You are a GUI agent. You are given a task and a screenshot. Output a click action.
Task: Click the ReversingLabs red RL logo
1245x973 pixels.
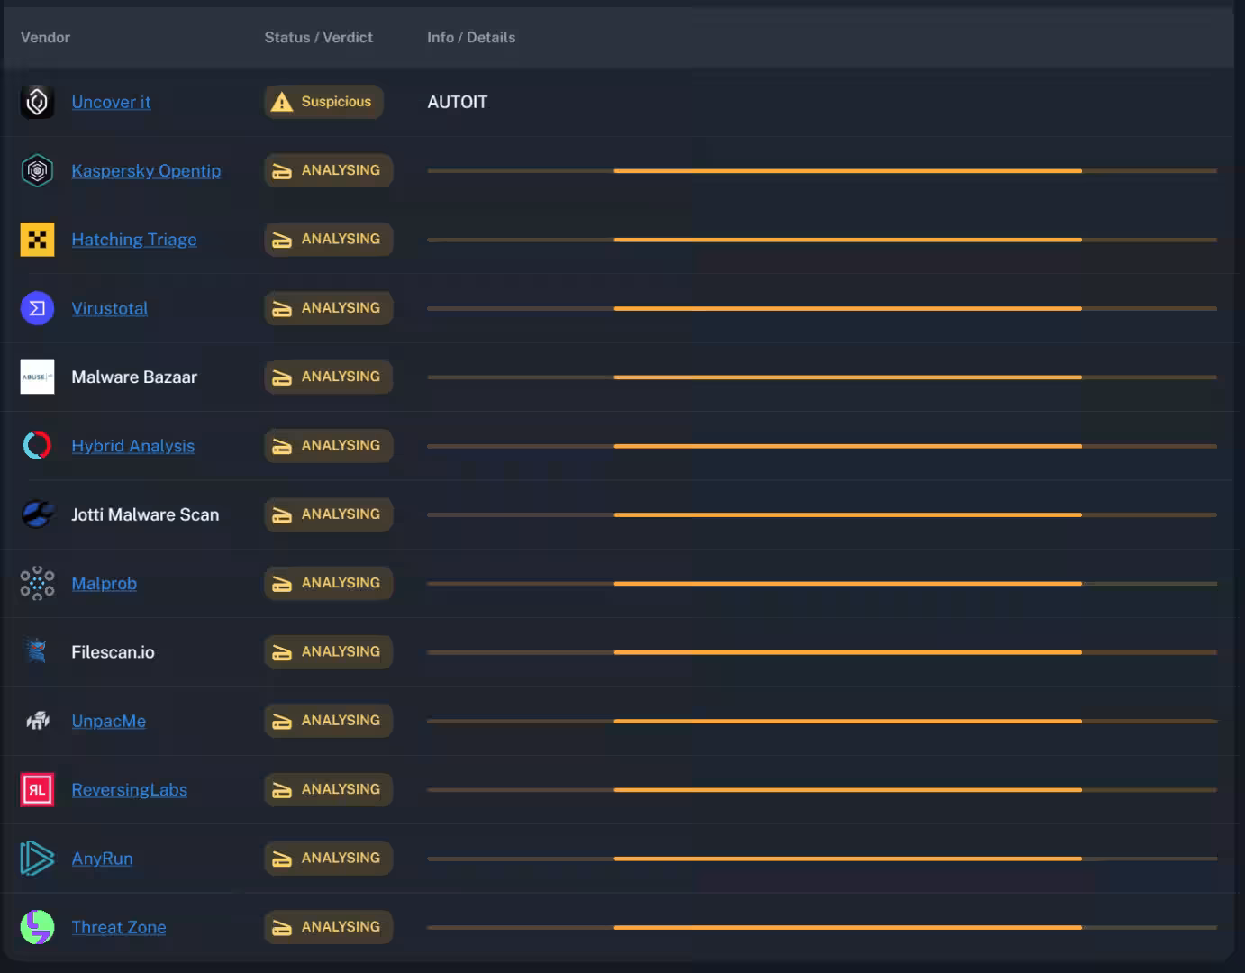pyautogui.click(x=37, y=789)
